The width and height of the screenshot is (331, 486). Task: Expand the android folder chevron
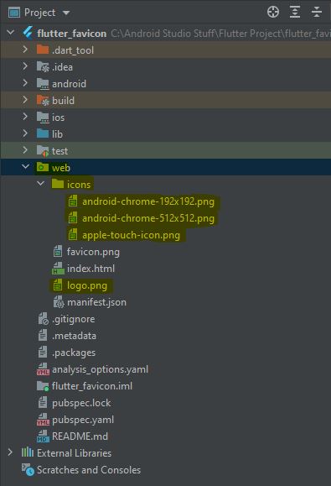[x=25, y=82]
